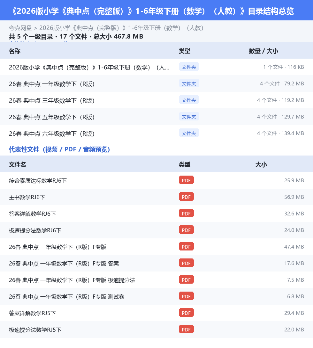Click the 代表性文件 section heading
The height and width of the screenshot is (348, 313).
tap(59, 149)
